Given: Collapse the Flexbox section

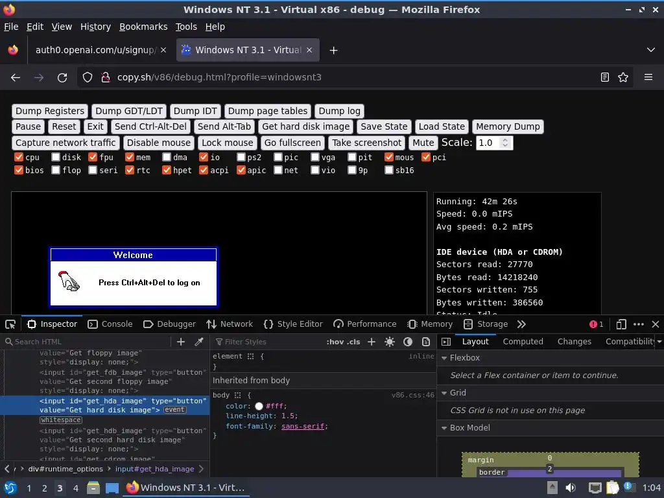Looking at the screenshot, I should 444,358.
